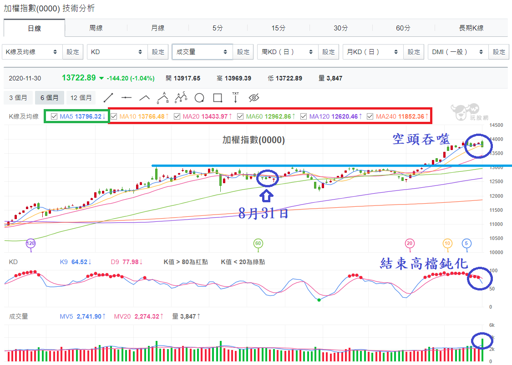Image resolution: width=512 pixels, height=365 pixels.
Task: Switch to the 日線 tab
Action: (34, 28)
